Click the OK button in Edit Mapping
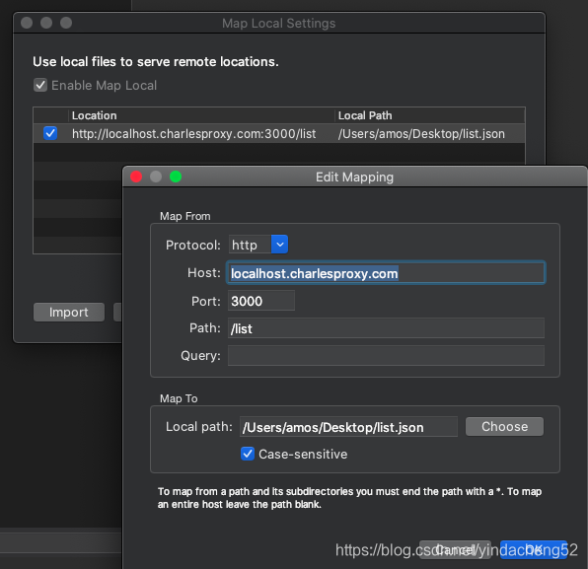Image resolution: width=588 pixels, height=569 pixels. click(534, 550)
